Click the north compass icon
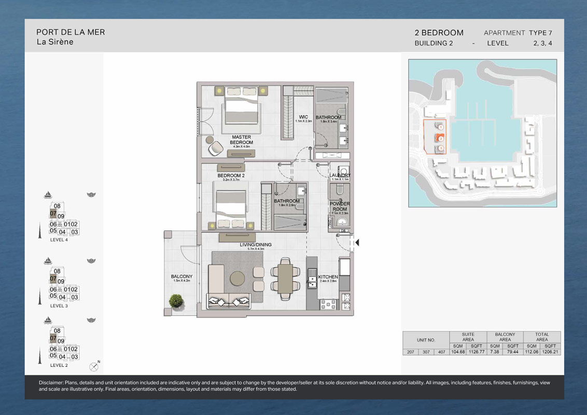The width and height of the screenshot is (587, 415). (94, 366)
